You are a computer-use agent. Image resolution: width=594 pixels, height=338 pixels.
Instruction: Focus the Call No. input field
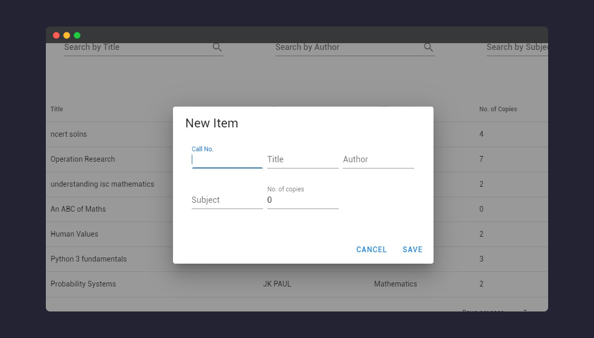[x=227, y=160]
